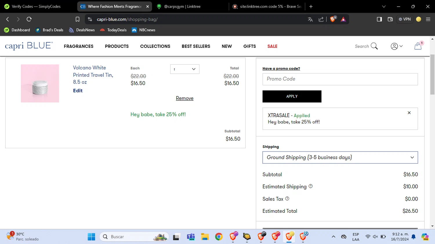Click the Have a promo code link
Screen dimensions: 435x244
[x=281, y=69]
